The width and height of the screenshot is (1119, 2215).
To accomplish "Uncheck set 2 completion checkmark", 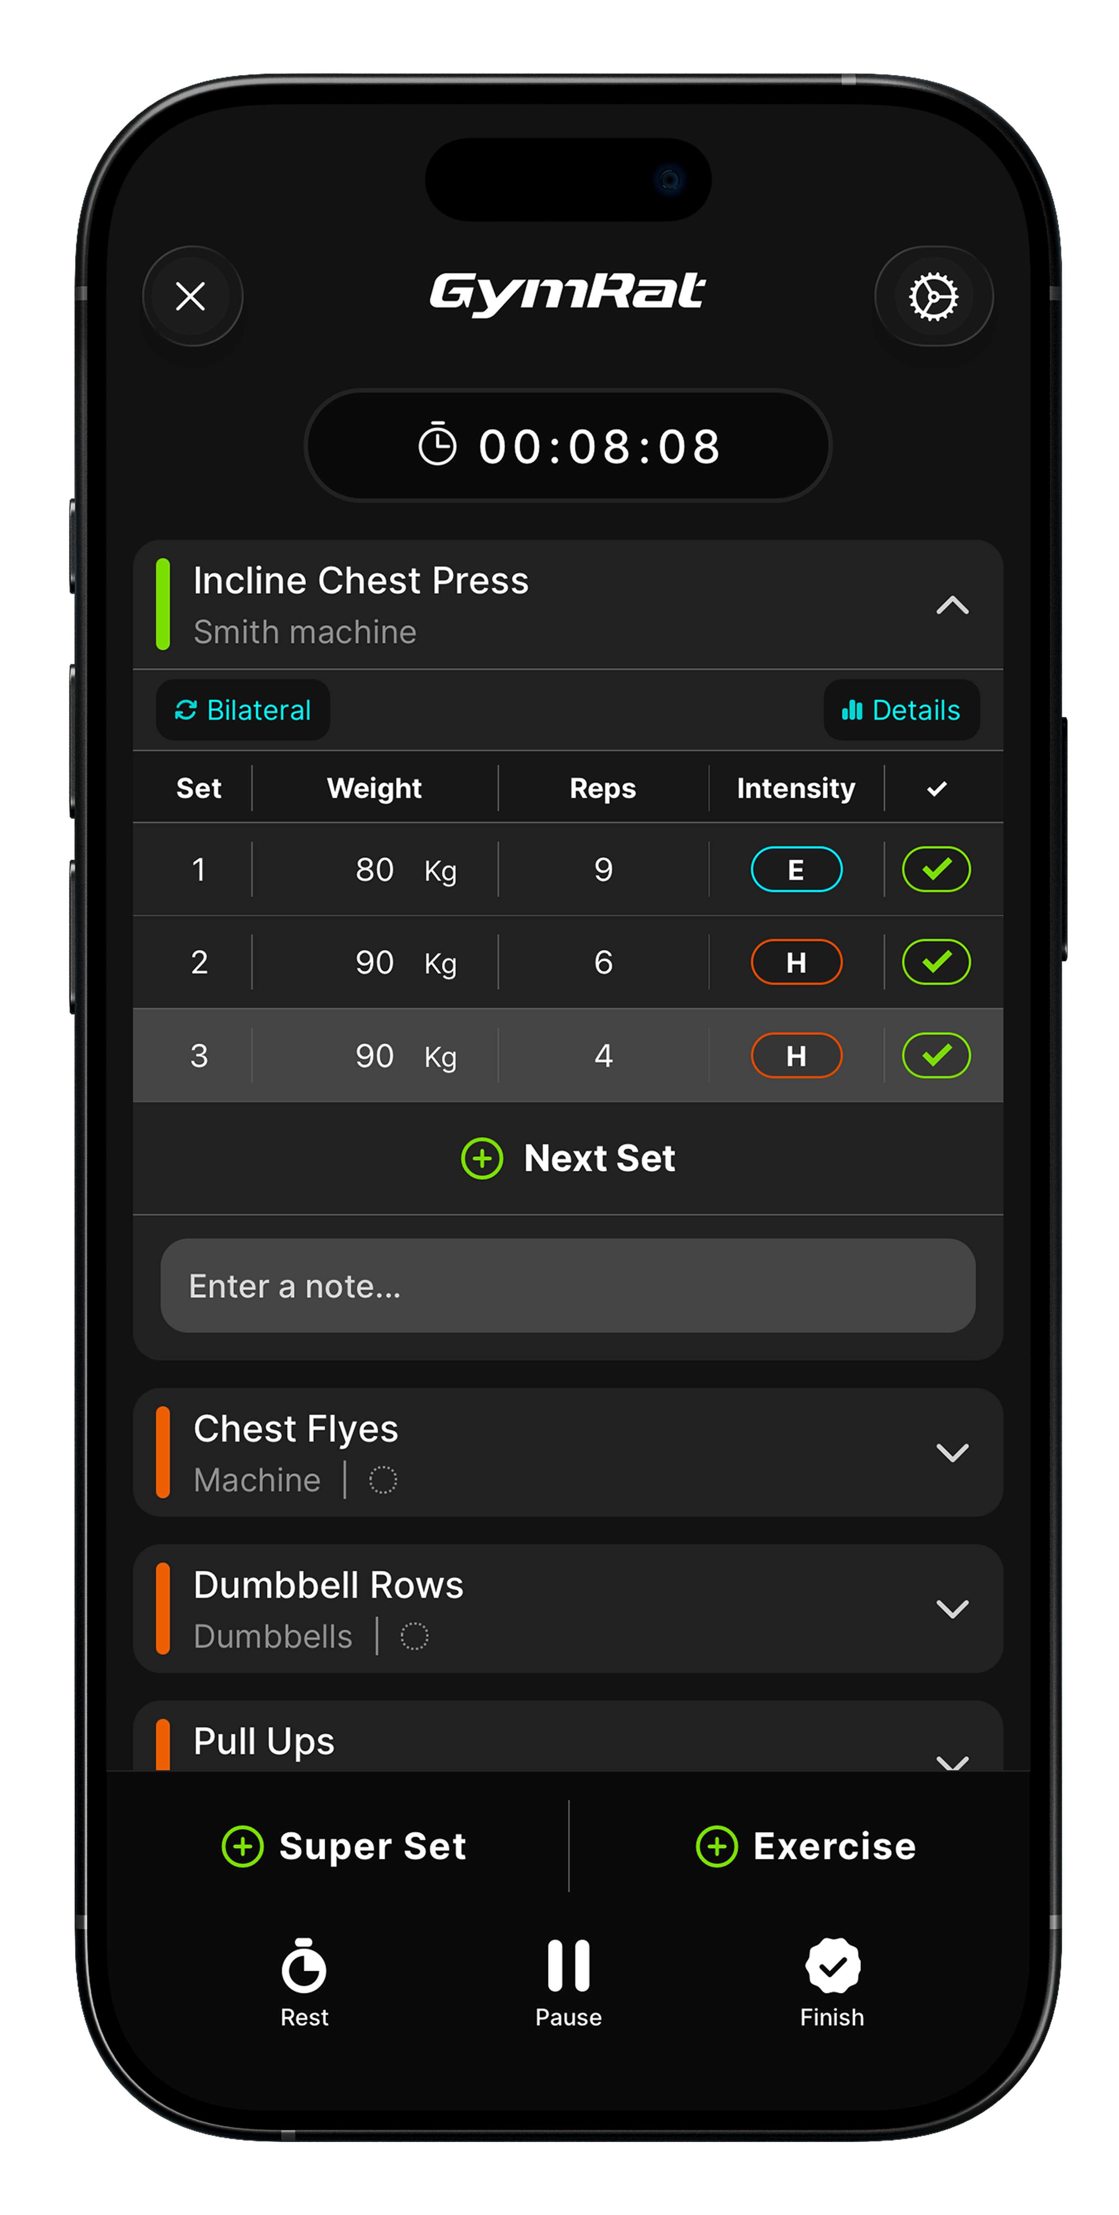I will [936, 961].
